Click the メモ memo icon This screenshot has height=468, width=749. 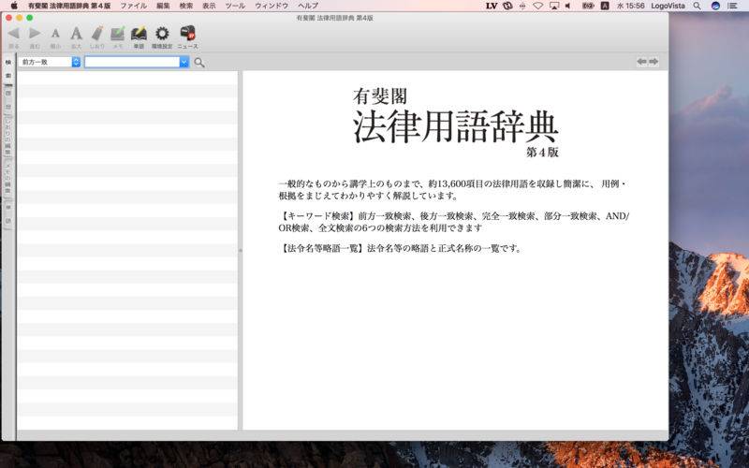[x=118, y=34]
